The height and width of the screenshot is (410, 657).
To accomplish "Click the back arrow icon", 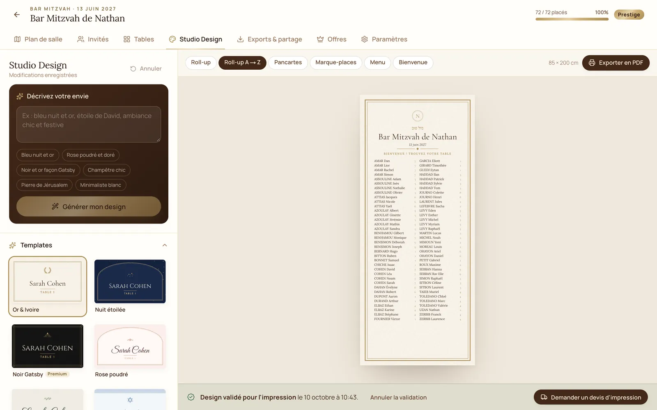I will [17, 15].
